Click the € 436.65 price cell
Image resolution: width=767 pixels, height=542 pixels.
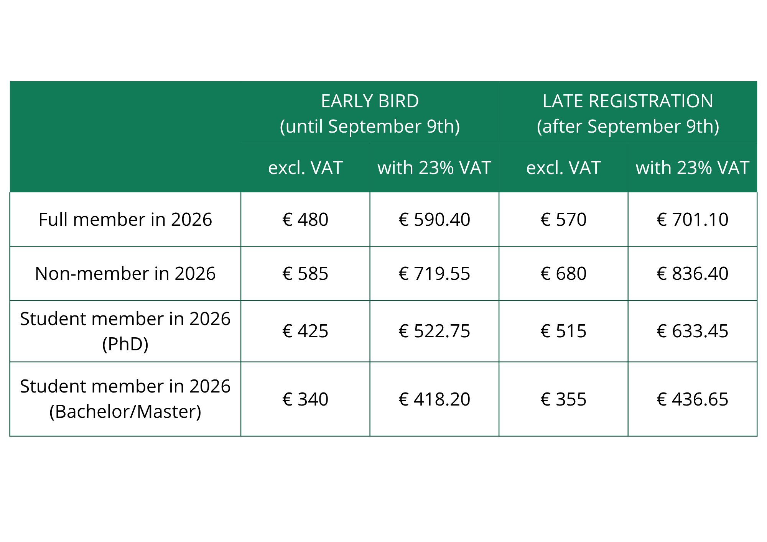(x=692, y=399)
